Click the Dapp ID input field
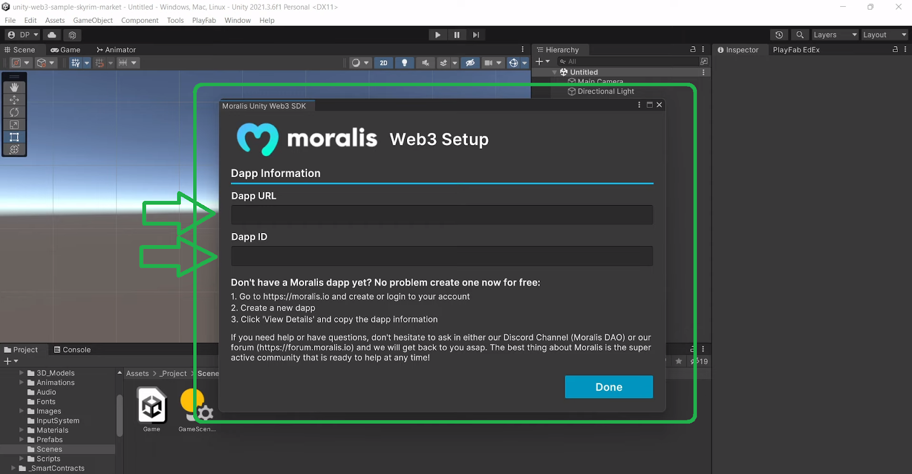 (x=442, y=256)
